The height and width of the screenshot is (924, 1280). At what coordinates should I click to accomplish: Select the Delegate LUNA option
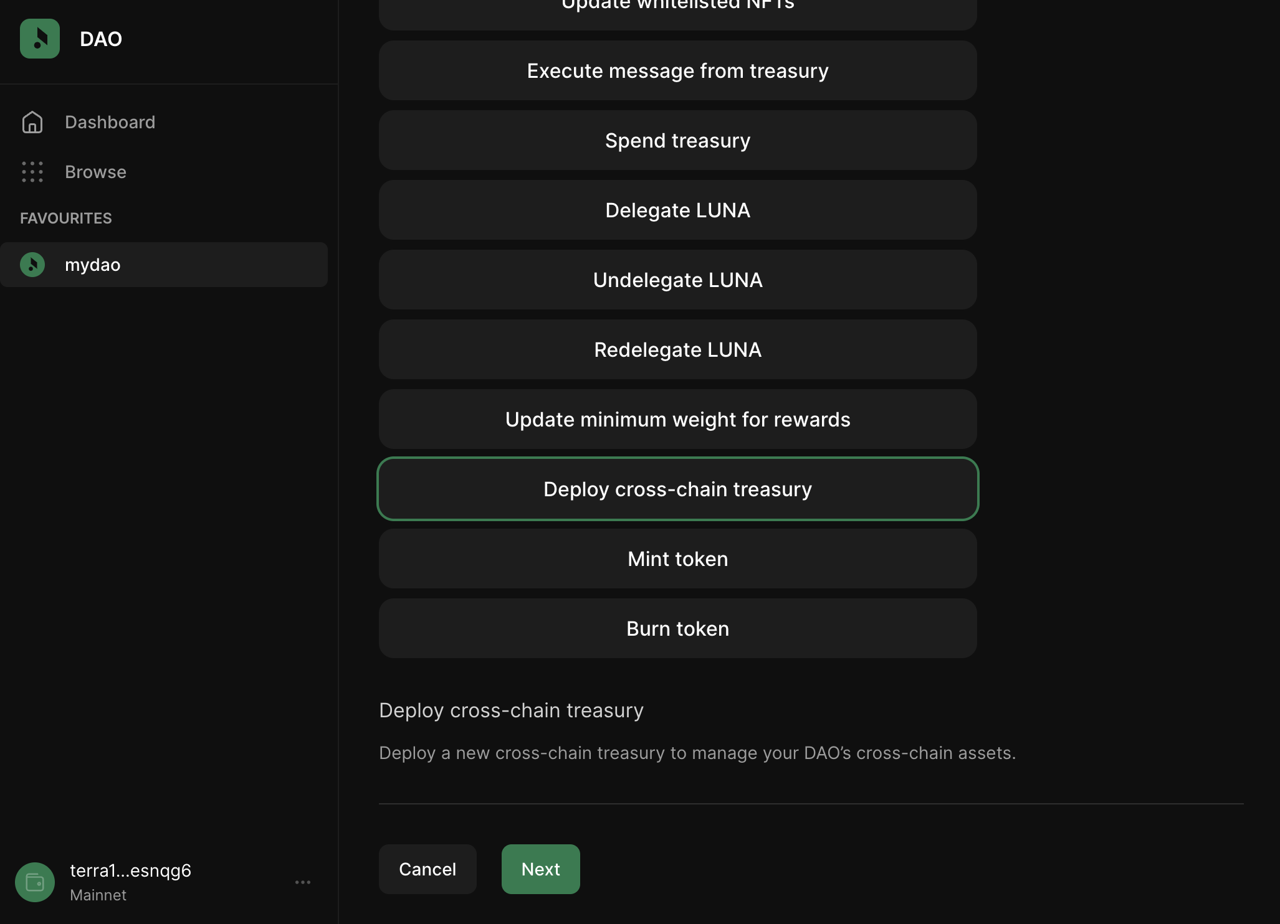click(677, 210)
